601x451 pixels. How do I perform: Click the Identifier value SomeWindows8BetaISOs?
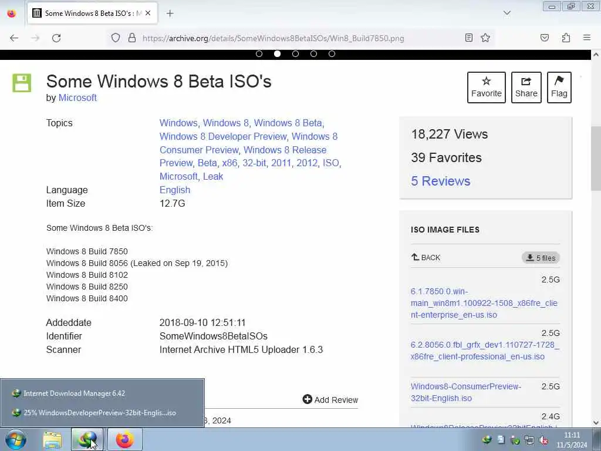click(214, 336)
